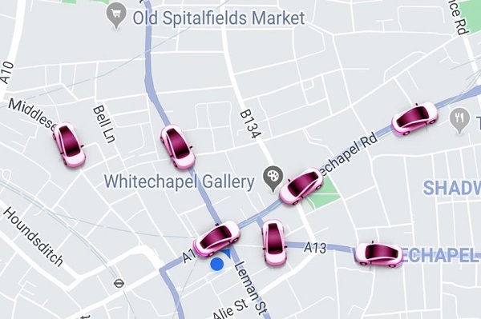Select the B134 road label
This screenshot has width=481, height=319.
coord(250,124)
